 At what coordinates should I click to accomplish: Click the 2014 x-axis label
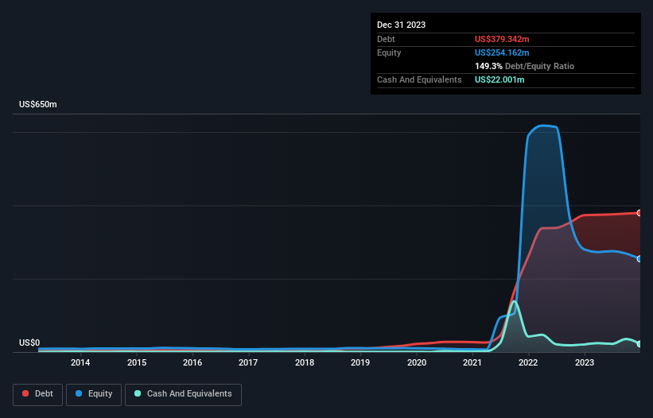[x=80, y=362]
